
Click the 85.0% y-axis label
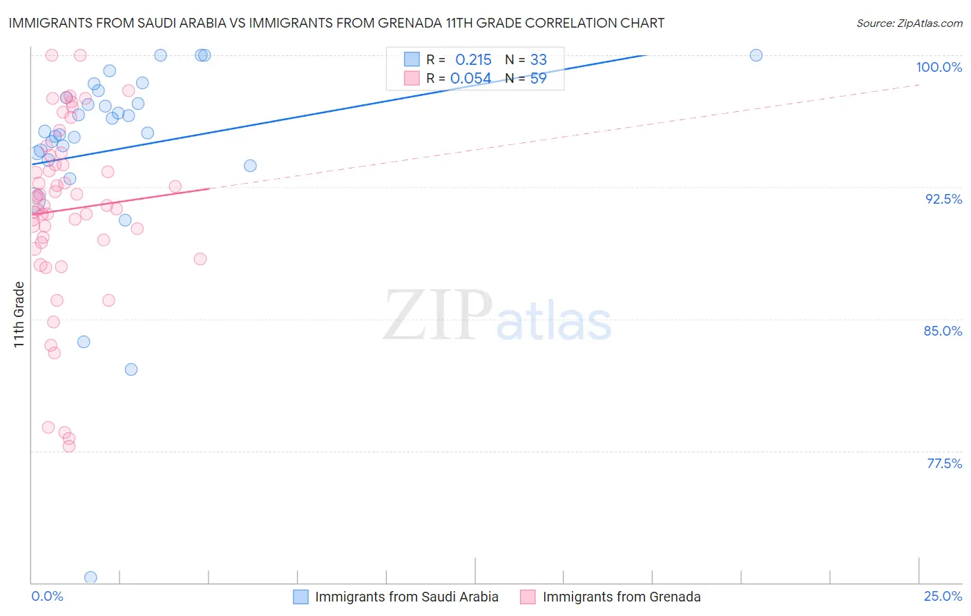(943, 331)
